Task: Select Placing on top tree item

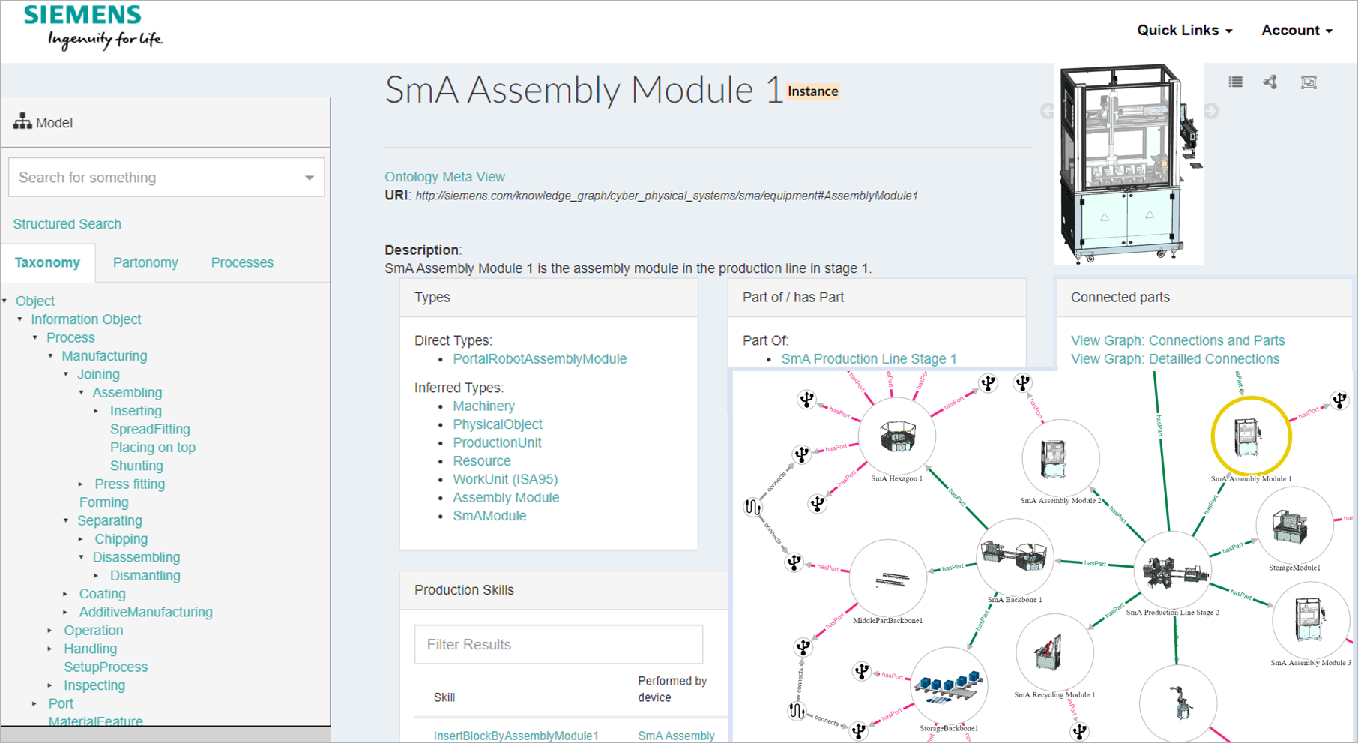Action: click(x=153, y=448)
